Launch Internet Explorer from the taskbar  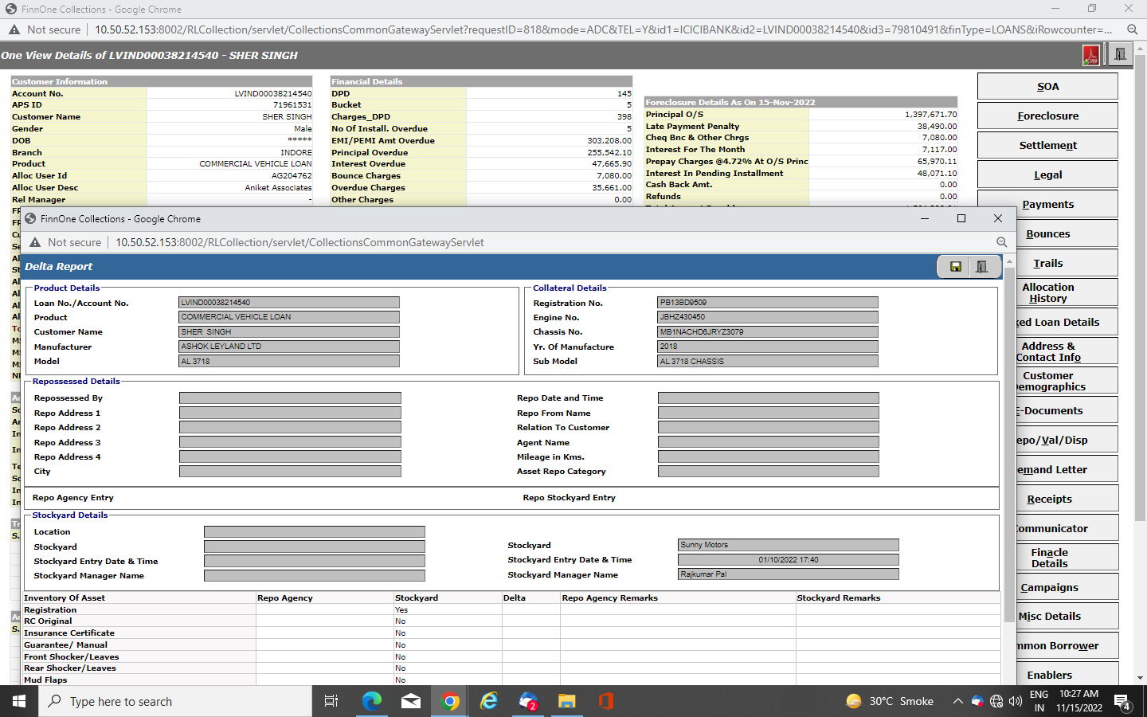[x=489, y=701]
